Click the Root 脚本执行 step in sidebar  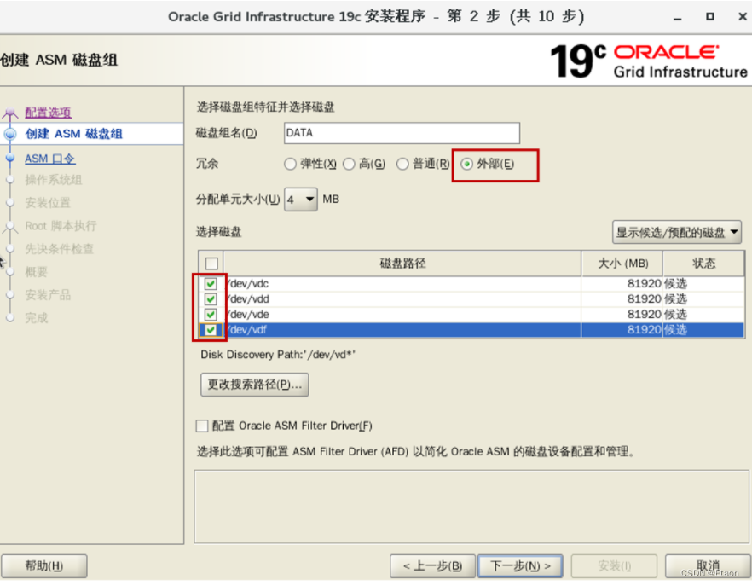pos(61,226)
